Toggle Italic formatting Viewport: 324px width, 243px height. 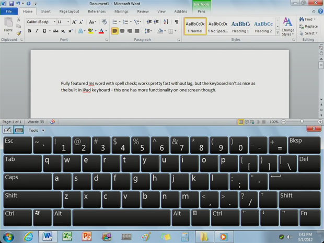[37, 31]
